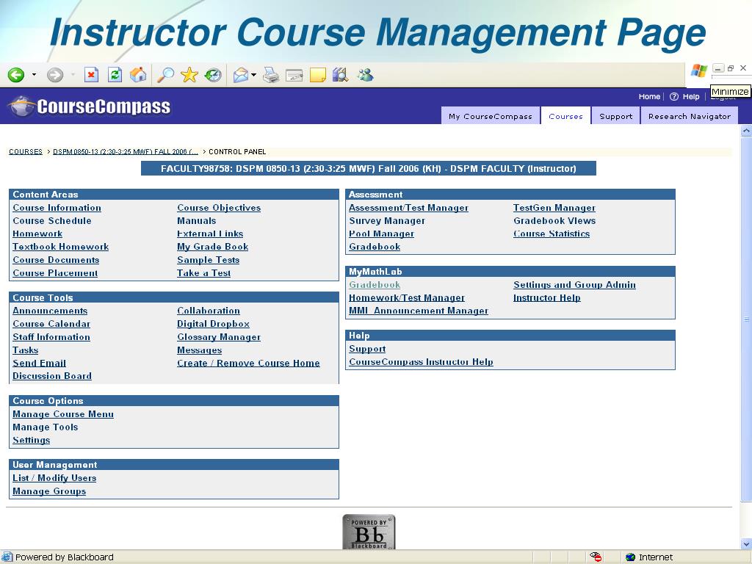Image resolution: width=752 pixels, height=564 pixels.
Task: Click the Powered by Blackboard badge
Action: (369, 532)
